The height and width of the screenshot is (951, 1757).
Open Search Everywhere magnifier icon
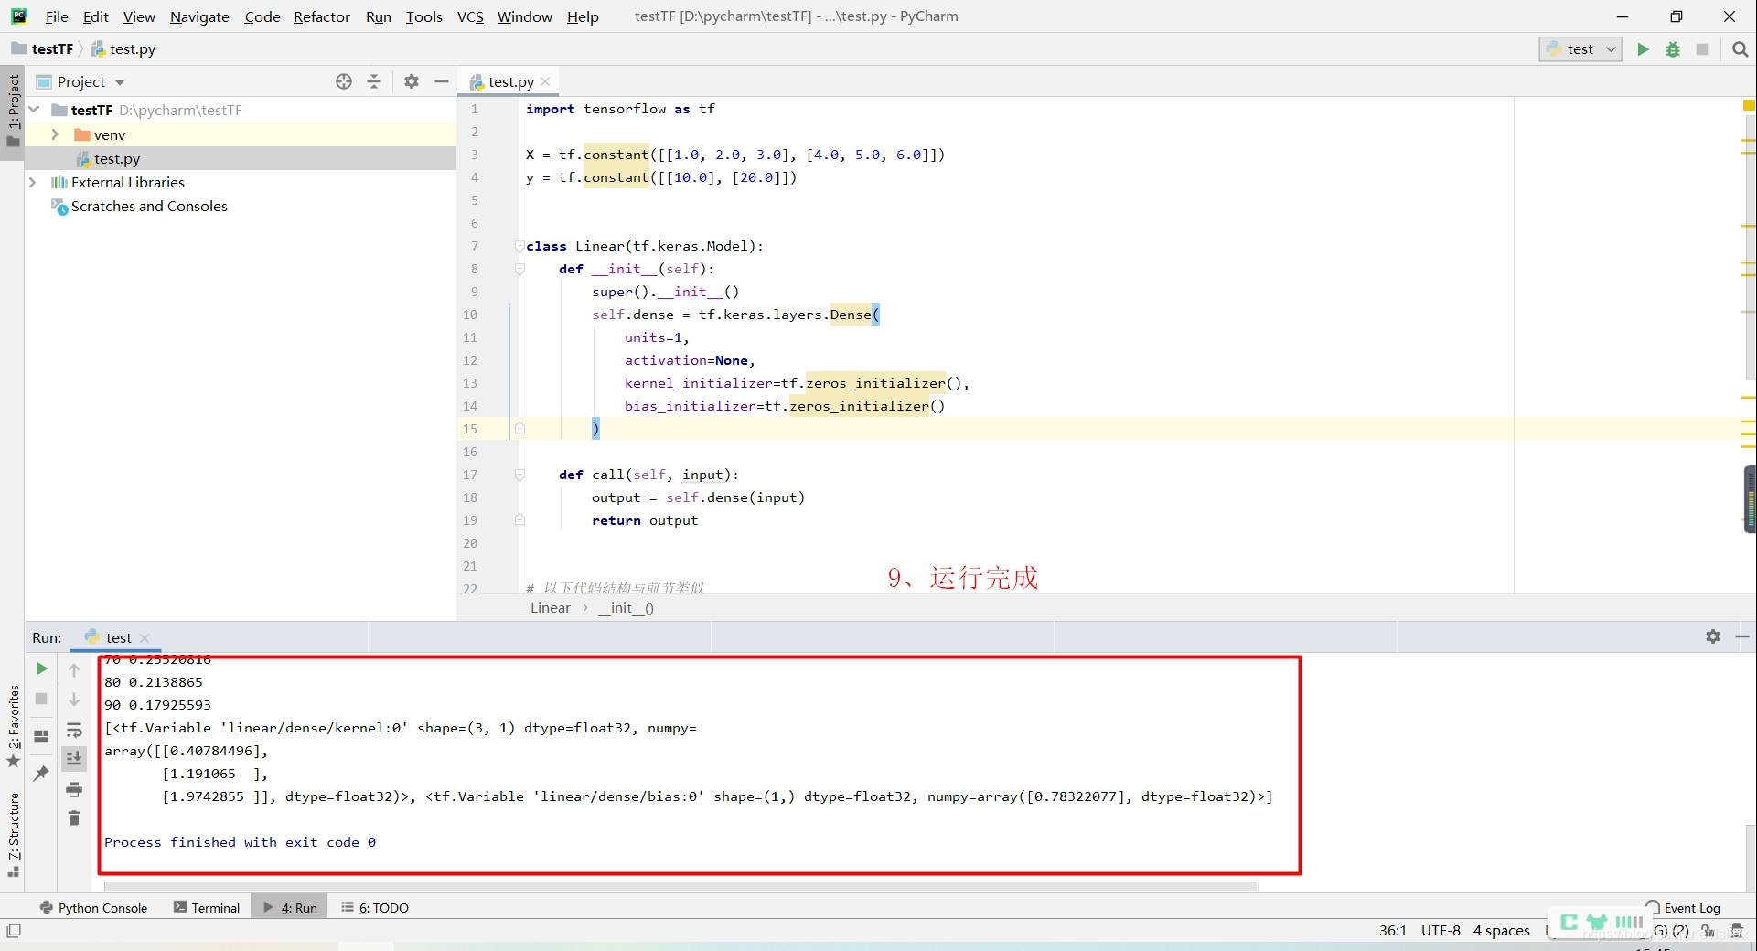pyautogui.click(x=1740, y=49)
